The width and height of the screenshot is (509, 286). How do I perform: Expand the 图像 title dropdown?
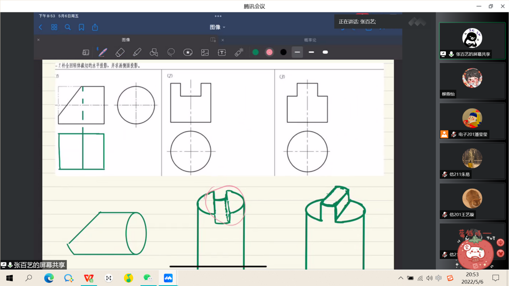click(x=218, y=27)
